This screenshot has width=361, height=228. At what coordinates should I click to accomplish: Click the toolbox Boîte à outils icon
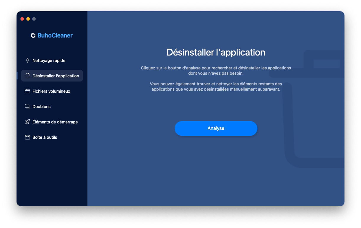(27, 137)
